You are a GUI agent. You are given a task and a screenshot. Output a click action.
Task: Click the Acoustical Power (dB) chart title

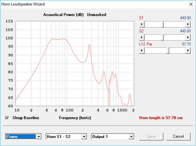coord(64,15)
